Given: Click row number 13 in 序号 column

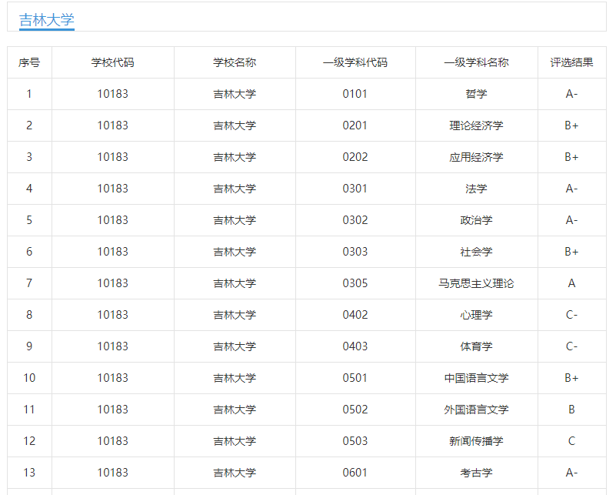Looking at the screenshot, I should (29, 473).
